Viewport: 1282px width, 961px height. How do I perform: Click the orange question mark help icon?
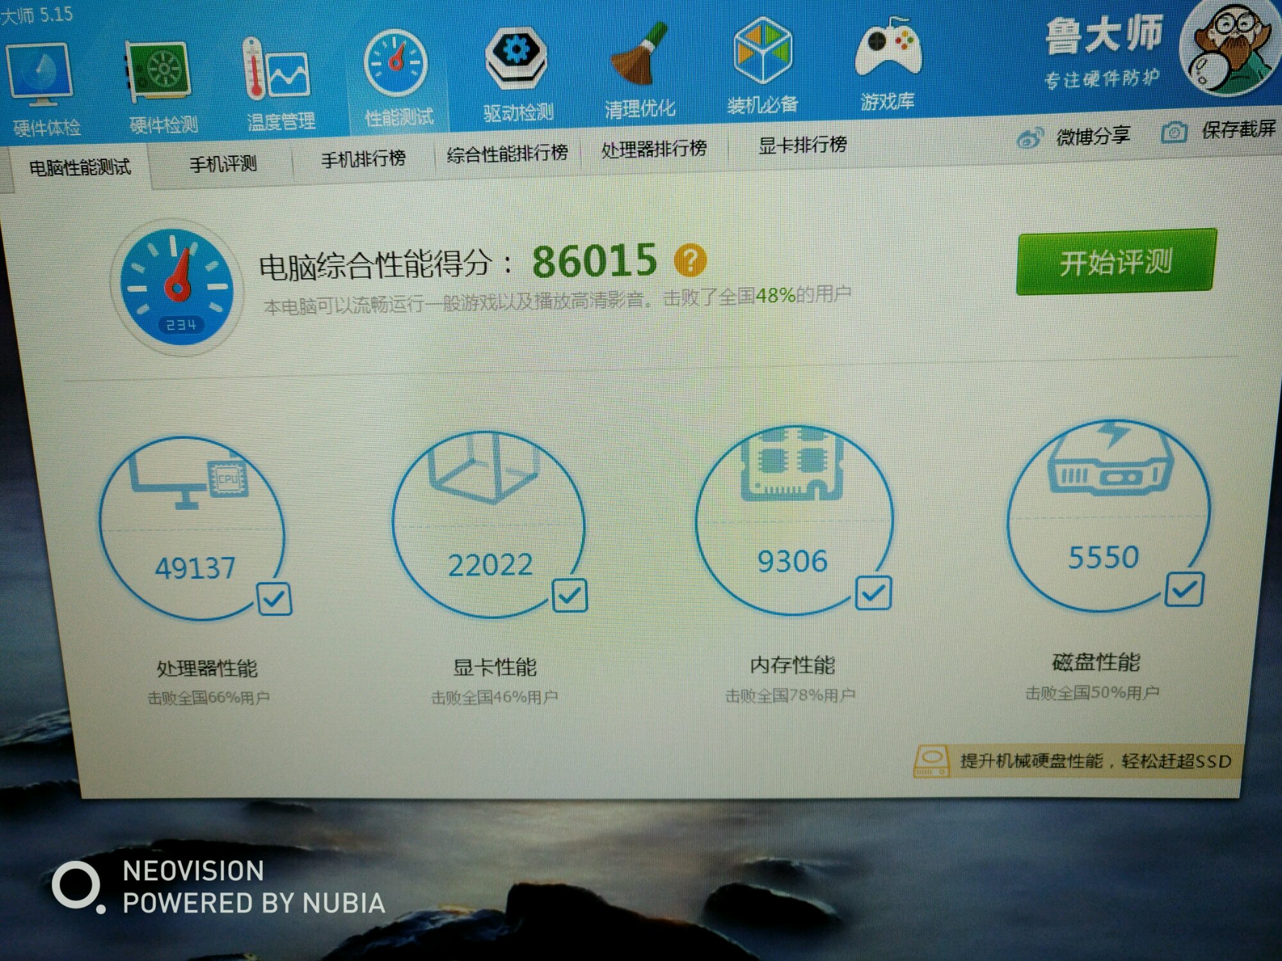(690, 260)
